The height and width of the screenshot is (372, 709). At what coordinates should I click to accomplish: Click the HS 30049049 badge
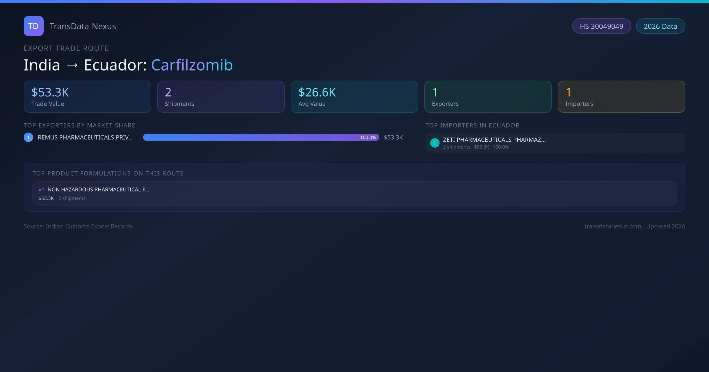[x=601, y=26]
